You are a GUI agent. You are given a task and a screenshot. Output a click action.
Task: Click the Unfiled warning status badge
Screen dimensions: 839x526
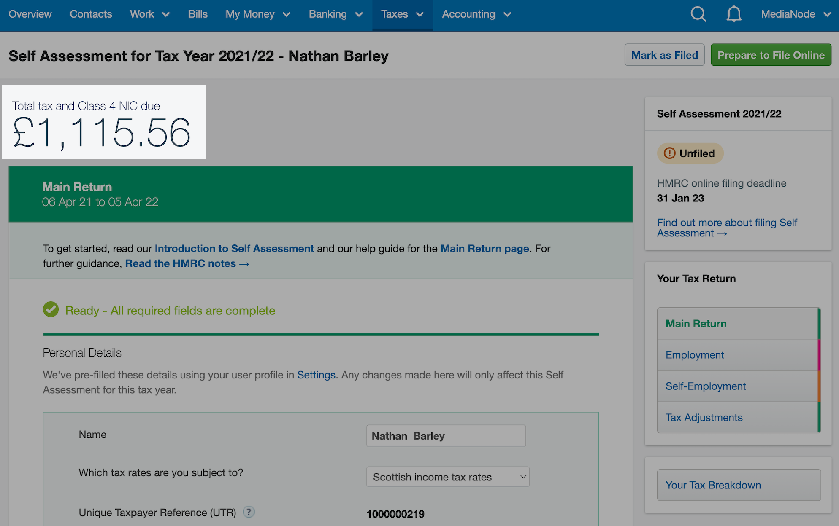690,153
